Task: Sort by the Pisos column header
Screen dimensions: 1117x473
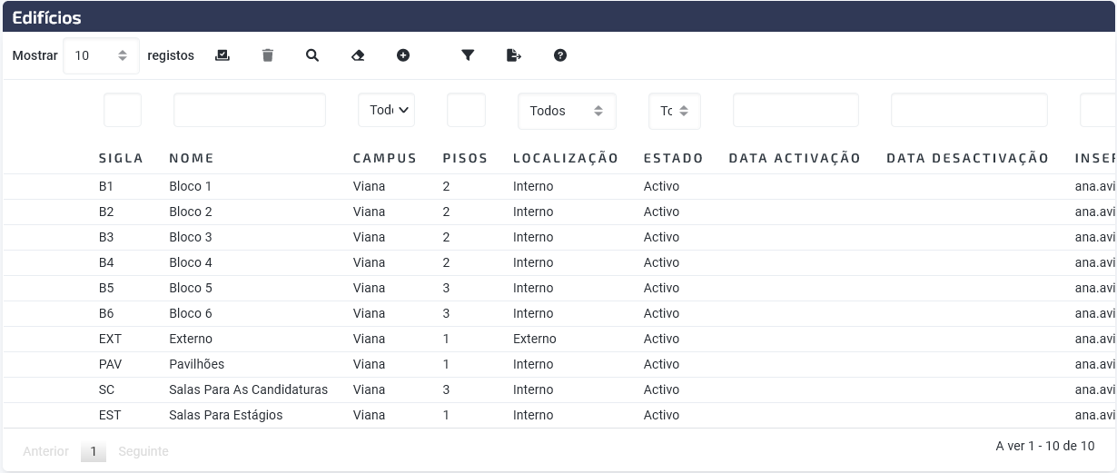Action: tap(465, 158)
